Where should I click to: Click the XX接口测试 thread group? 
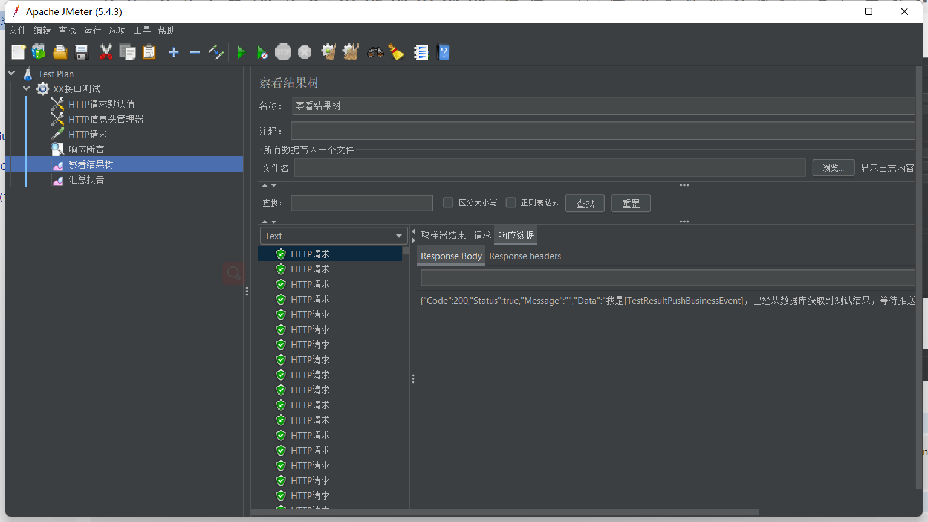pyautogui.click(x=77, y=89)
